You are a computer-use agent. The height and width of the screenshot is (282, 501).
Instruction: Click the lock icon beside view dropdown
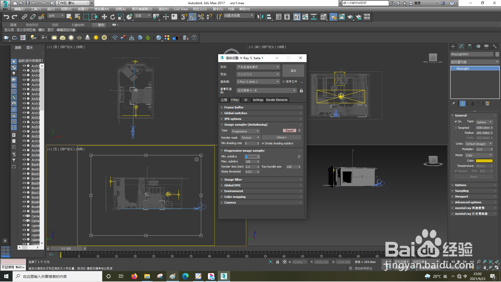301,90
